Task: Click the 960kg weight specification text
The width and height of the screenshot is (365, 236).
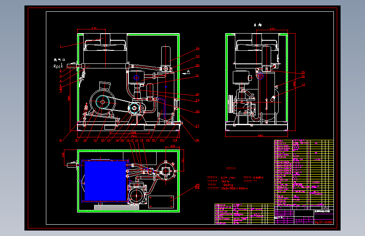Action: pos(228,185)
